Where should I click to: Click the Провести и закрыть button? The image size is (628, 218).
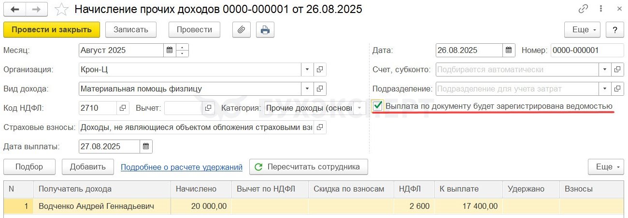coord(52,29)
